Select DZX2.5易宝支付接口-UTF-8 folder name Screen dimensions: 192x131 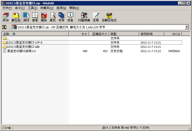pos(25,43)
